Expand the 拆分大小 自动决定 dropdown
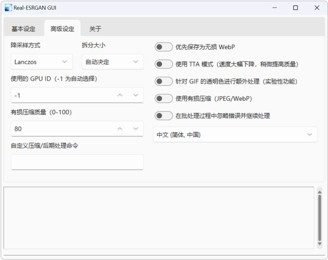 113,62
